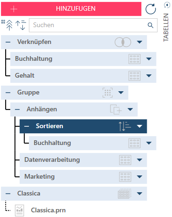
Task: Collapse the Gruppe node
Action: point(8,93)
